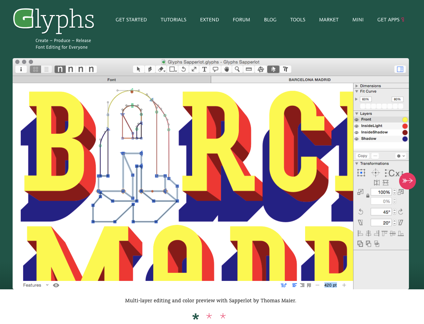Slant left by 20°
This screenshot has height=324, width=424.
pos(361,222)
